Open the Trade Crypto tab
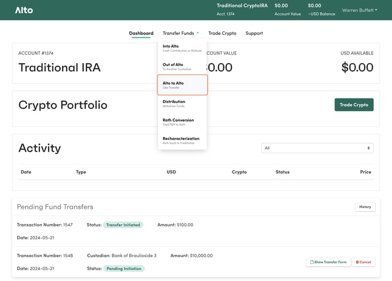 click(222, 33)
